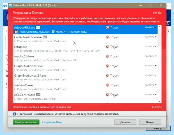Open Удалить dropdown for AdobeARM.exe
Screen dimensions: 174x135
(150, 27)
